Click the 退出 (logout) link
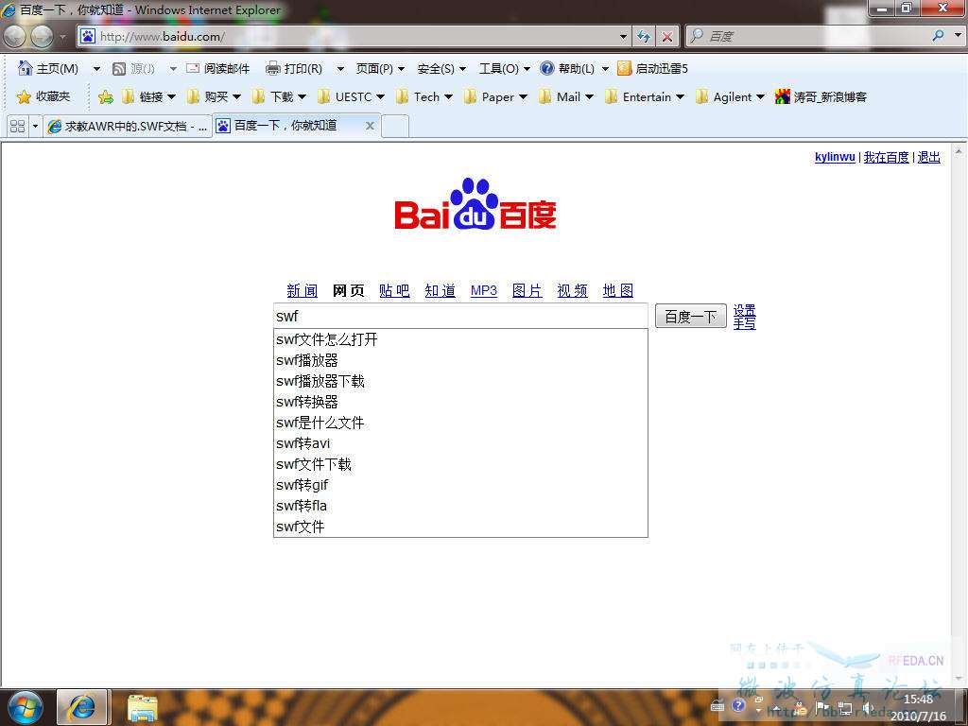 [x=929, y=158]
